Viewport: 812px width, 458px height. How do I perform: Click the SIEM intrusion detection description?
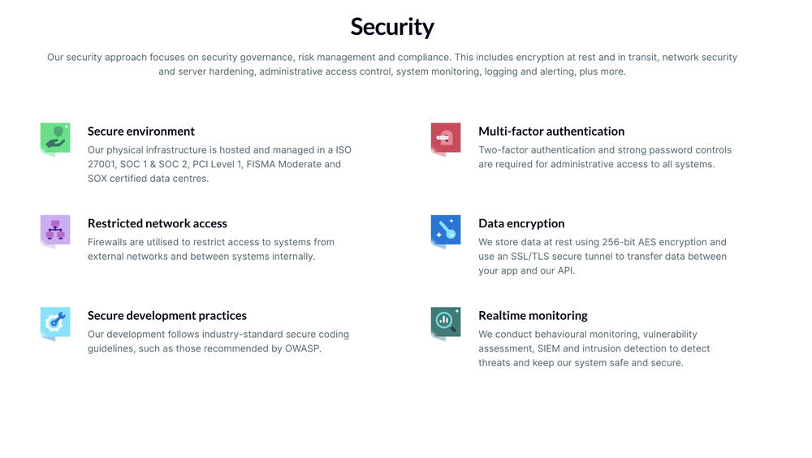[x=594, y=348]
